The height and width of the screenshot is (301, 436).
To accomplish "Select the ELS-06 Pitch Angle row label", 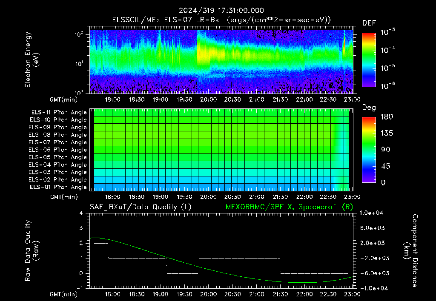I will pos(58,150).
